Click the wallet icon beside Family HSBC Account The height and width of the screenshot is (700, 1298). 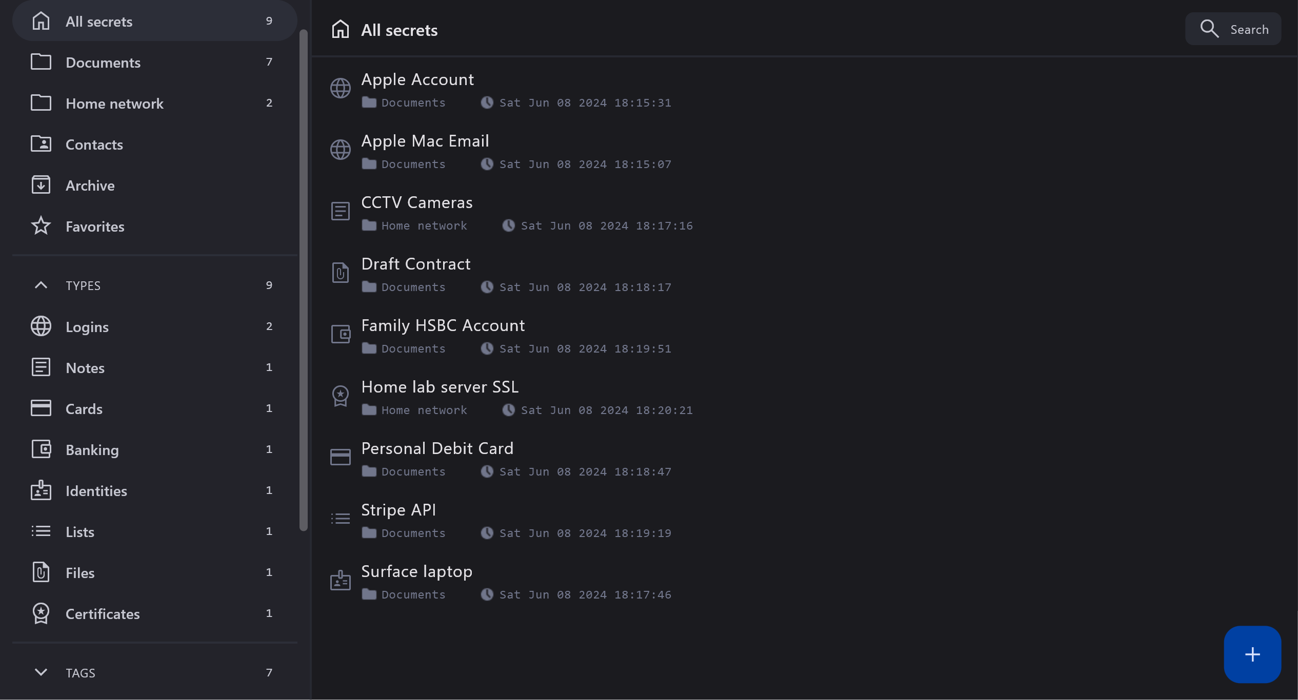pyautogui.click(x=340, y=334)
